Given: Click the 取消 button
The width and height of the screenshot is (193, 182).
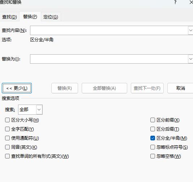Looking at the screenshot, I should 180,88.
